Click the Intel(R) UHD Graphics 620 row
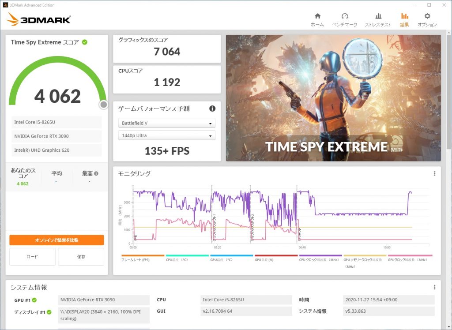 coord(57,150)
